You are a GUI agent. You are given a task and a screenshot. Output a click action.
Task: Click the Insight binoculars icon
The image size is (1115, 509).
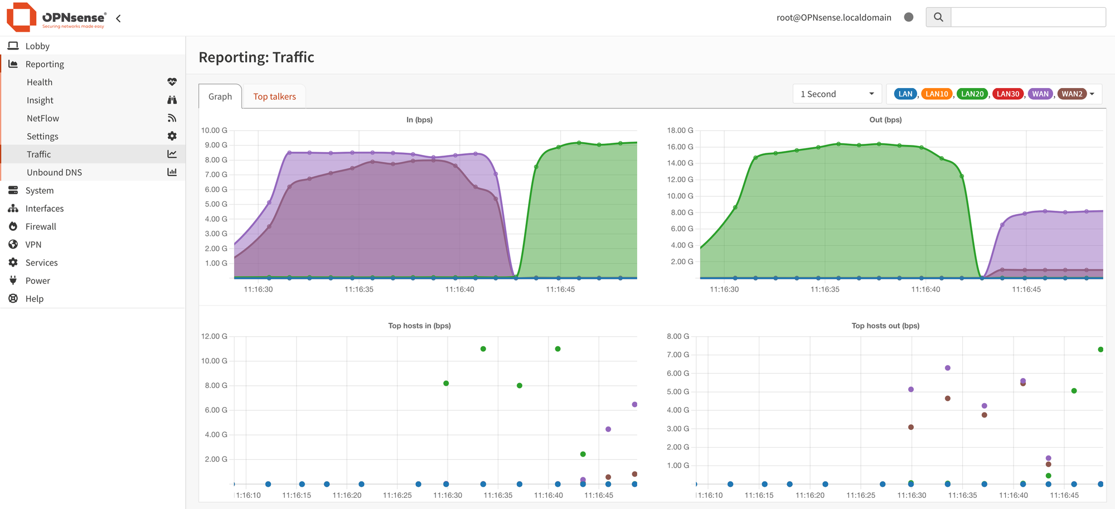pos(172,100)
